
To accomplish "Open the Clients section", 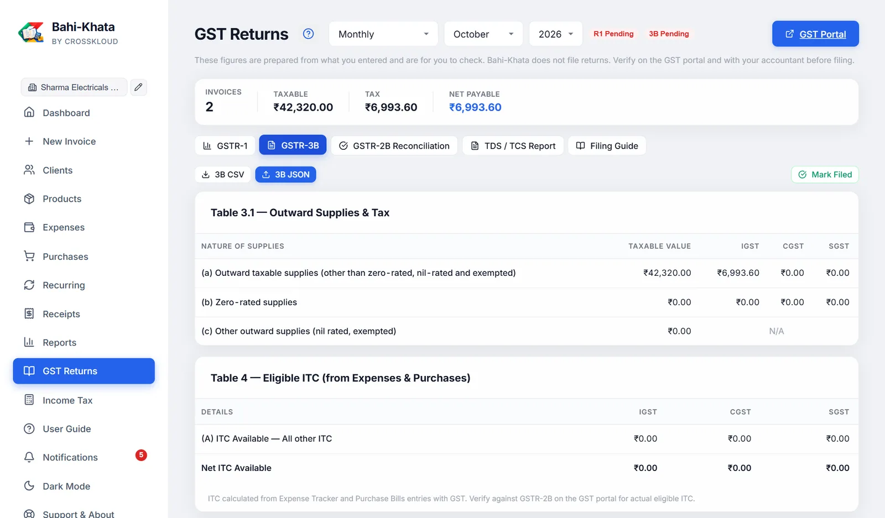I will (x=84, y=170).
